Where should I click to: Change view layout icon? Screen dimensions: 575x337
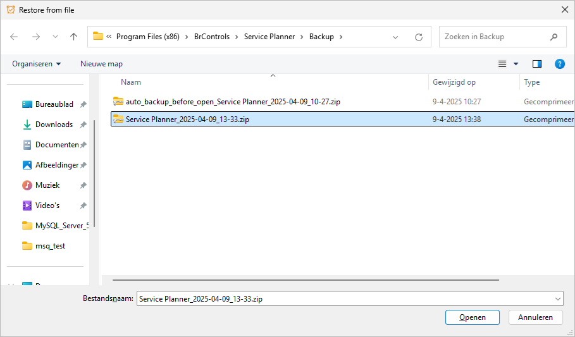502,64
